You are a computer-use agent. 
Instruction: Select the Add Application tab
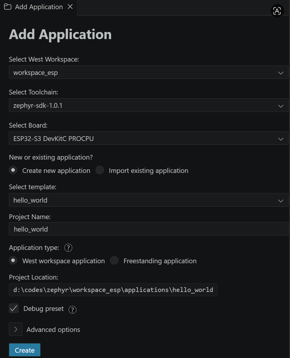pyautogui.click(x=38, y=7)
